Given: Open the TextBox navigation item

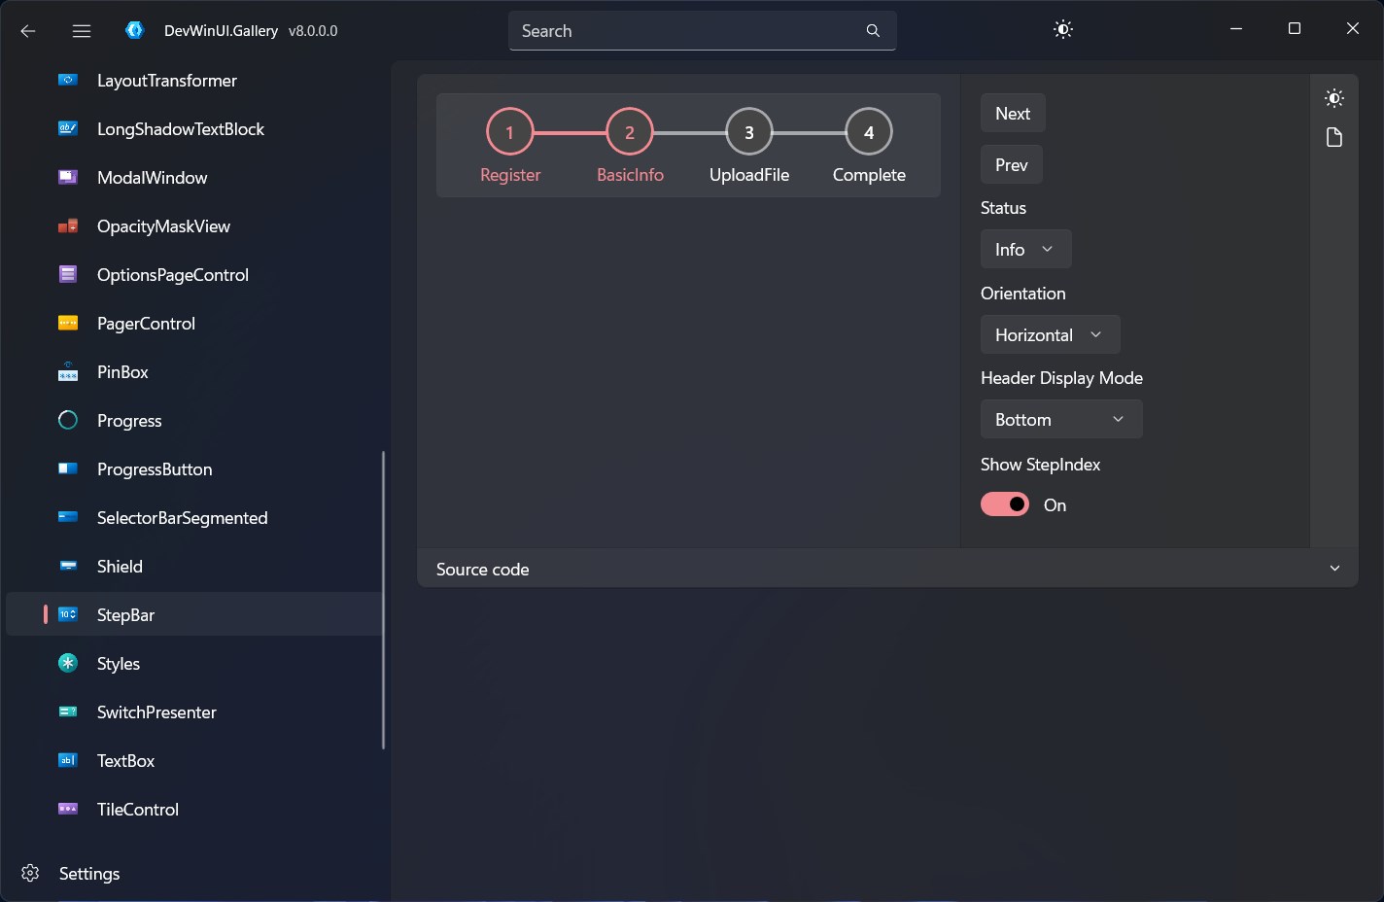Looking at the screenshot, I should 194,761.
